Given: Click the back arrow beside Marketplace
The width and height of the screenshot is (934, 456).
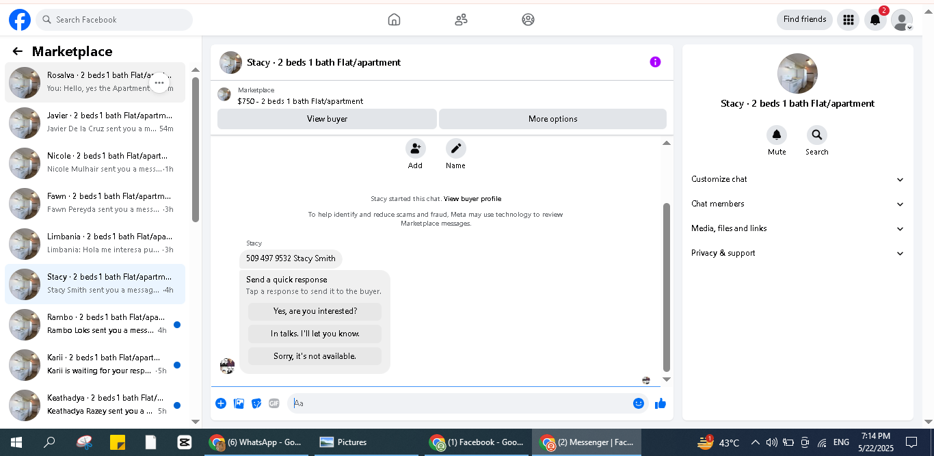Looking at the screenshot, I should (x=18, y=51).
